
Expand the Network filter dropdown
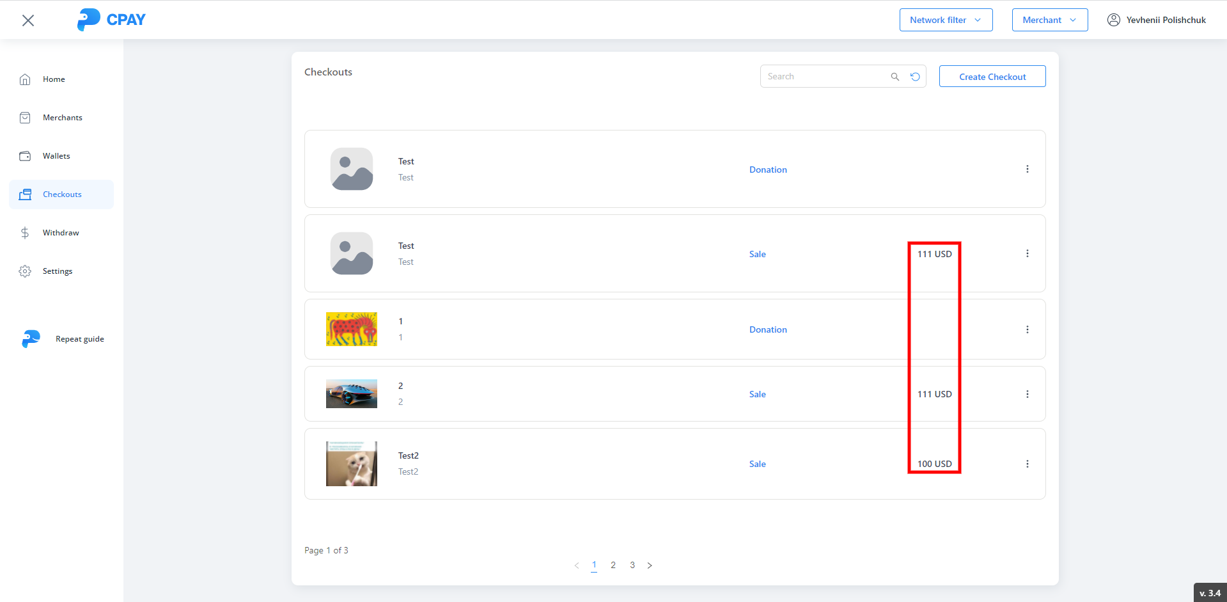(946, 20)
